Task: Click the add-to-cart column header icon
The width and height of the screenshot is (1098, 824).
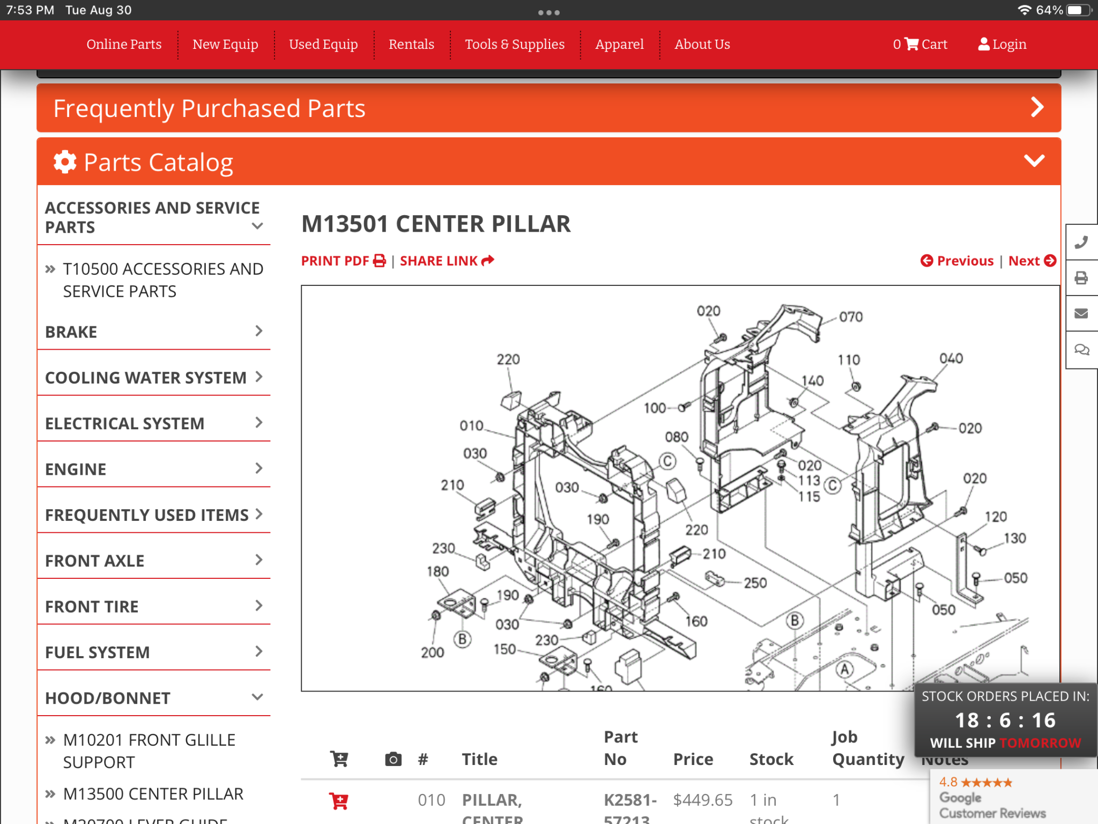Action: pyautogui.click(x=339, y=759)
